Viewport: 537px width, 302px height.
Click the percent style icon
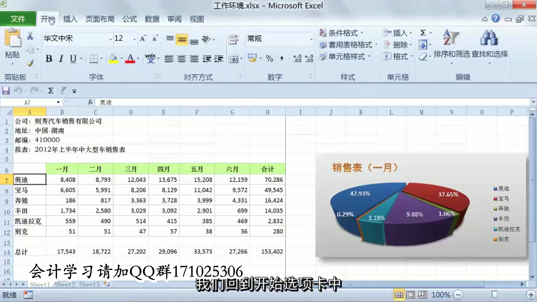[269, 58]
